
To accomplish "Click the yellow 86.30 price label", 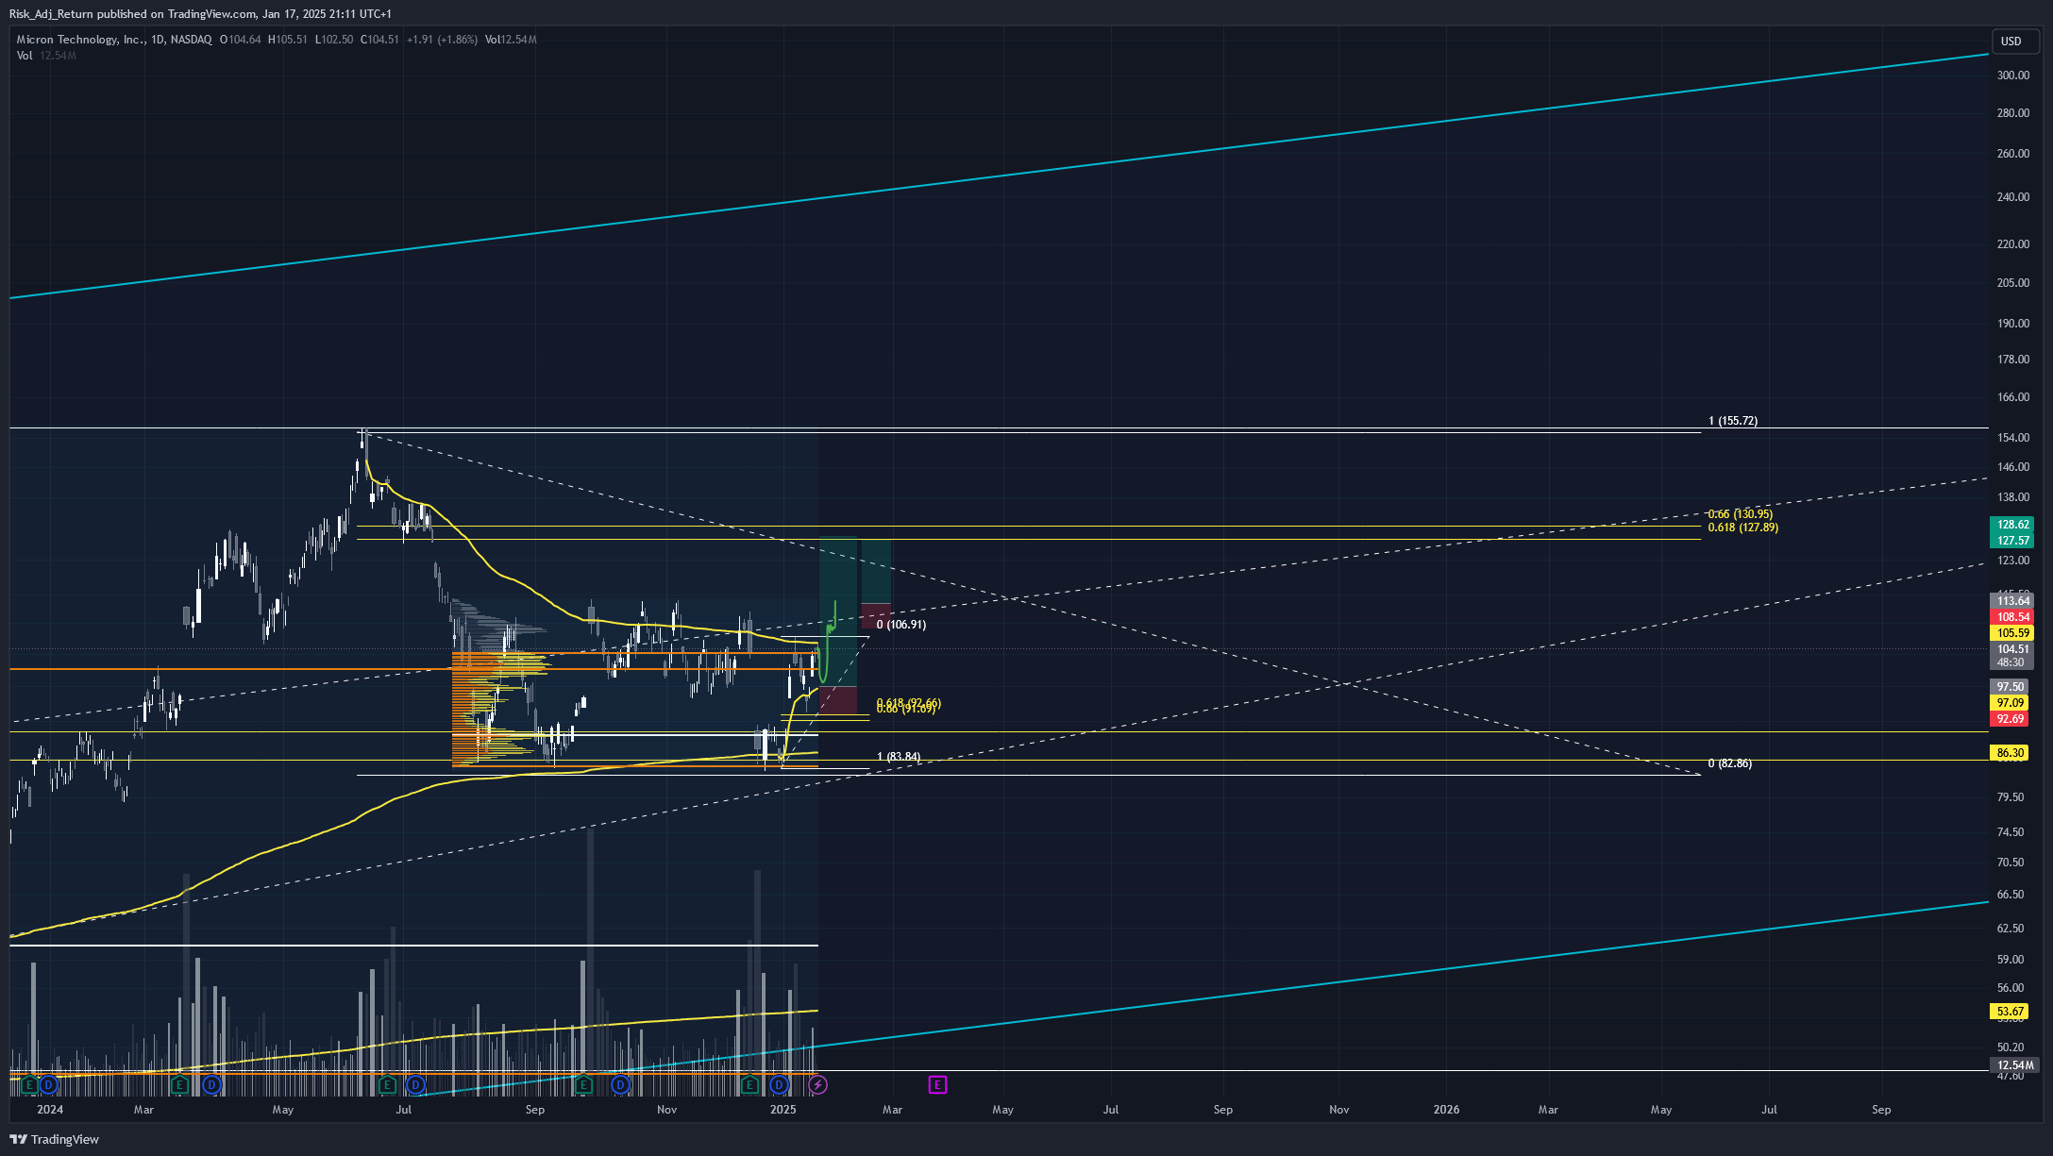I will (2011, 753).
